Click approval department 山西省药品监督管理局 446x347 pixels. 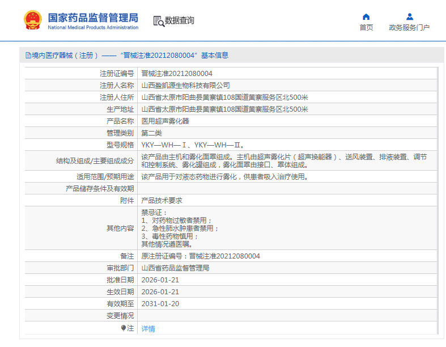click(175, 268)
